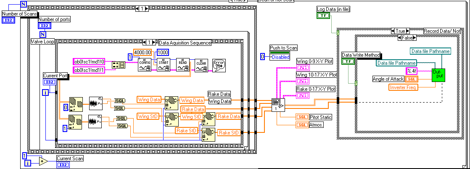The image size is (470, 169).
Task: Select the Number of Scans I32 terminal
Action: [8, 20]
